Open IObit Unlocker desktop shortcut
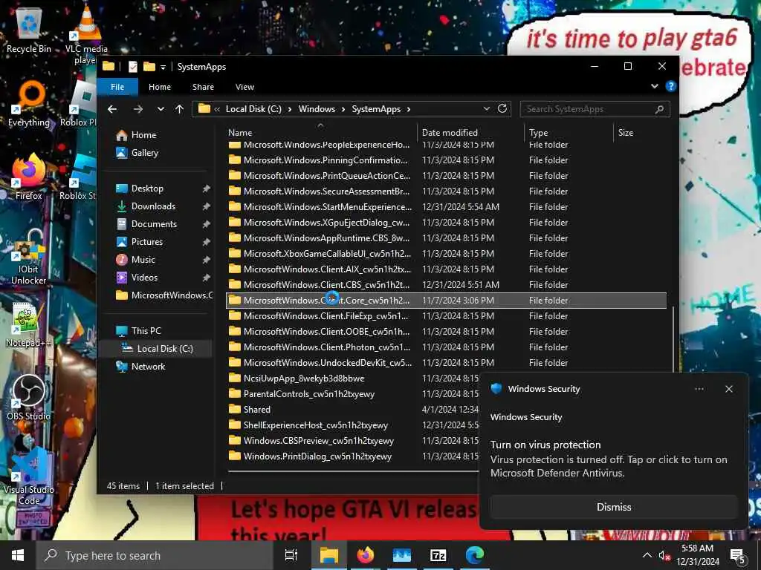 [29, 258]
